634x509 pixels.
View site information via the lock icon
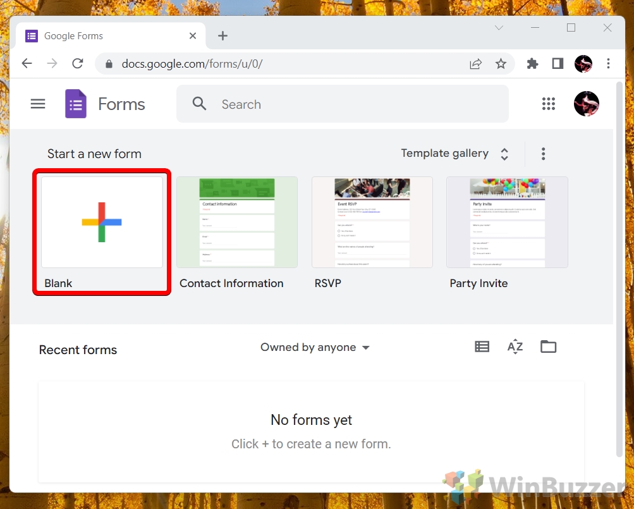tap(109, 64)
